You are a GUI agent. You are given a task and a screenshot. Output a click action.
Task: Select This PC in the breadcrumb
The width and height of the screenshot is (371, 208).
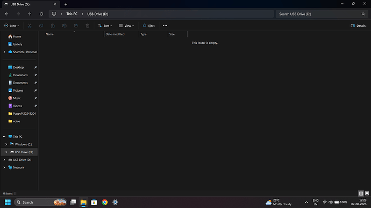point(72,14)
